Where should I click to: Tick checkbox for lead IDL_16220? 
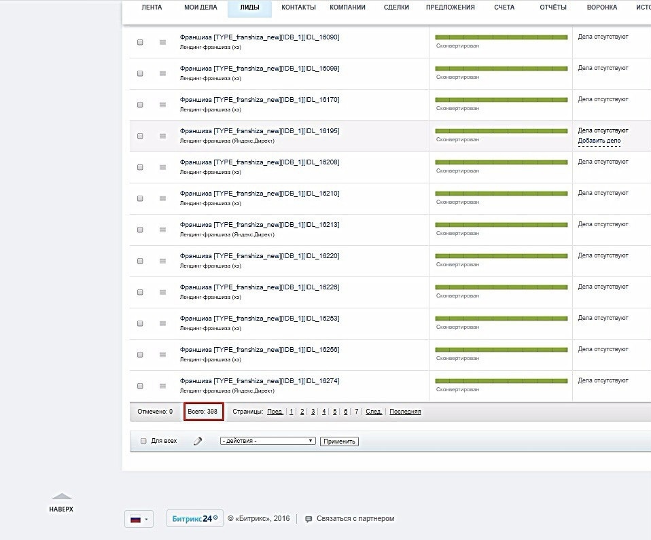141,261
